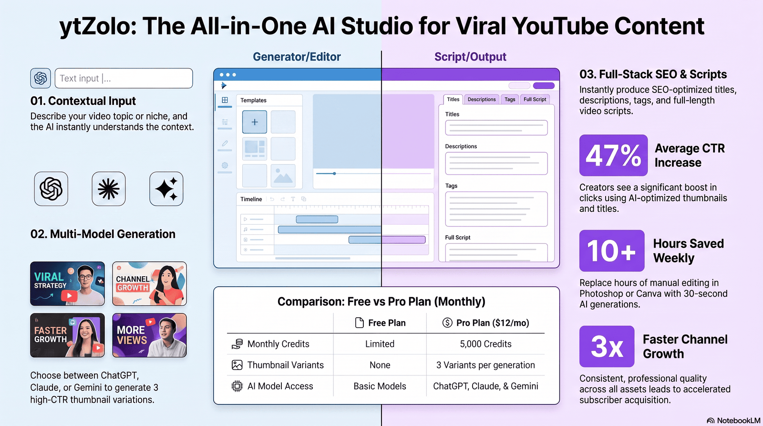This screenshot has width=763, height=426.
Task: Click the duplicate icon in Timeline toolbar
Action: click(x=303, y=199)
